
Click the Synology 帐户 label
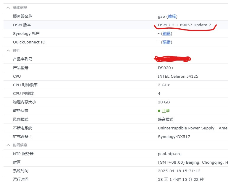(x=26, y=34)
